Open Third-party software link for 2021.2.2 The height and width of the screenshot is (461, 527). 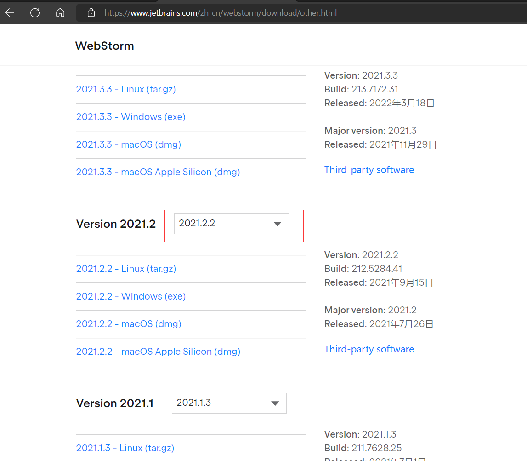tap(369, 349)
